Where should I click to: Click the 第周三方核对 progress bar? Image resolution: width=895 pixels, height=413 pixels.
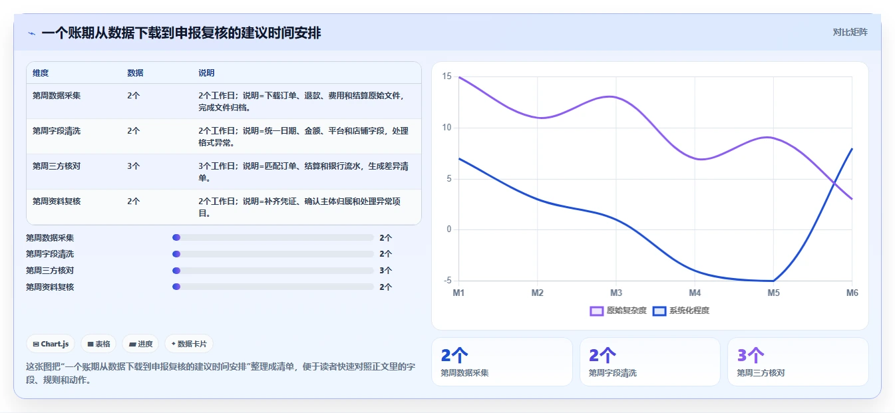pos(273,271)
